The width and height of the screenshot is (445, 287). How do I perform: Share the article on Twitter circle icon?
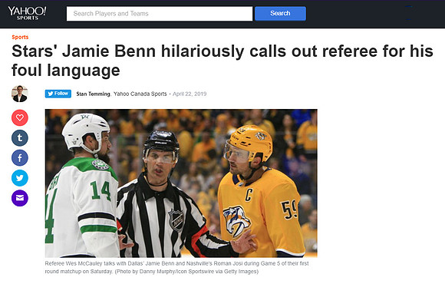tap(20, 178)
